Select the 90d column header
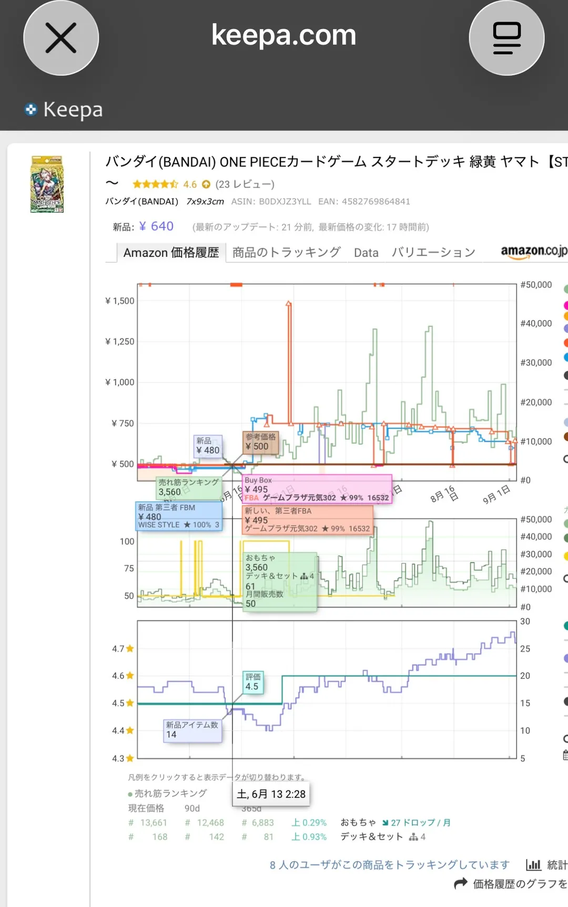 pyautogui.click(x=192, y=808)
